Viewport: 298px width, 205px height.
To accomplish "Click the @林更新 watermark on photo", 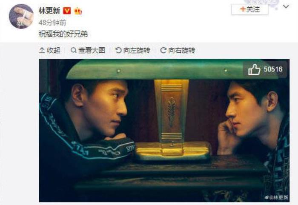I will 277,197.
